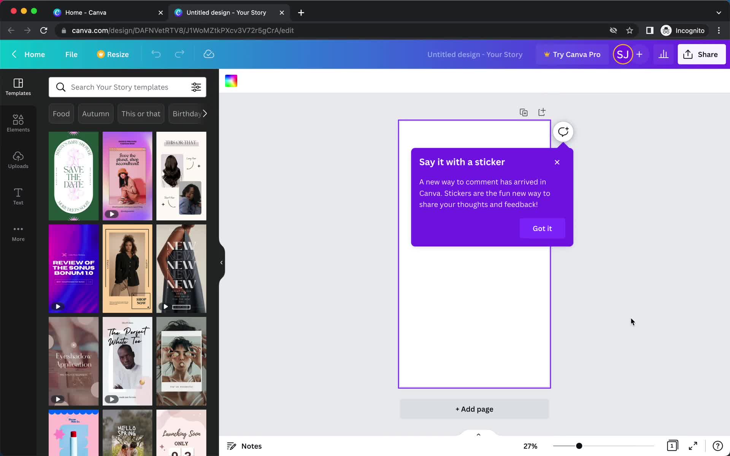This screenshot has width=730, height=456.
Task: Toggle the hide sidebar arrow button
Action: (x=221, y=261)
